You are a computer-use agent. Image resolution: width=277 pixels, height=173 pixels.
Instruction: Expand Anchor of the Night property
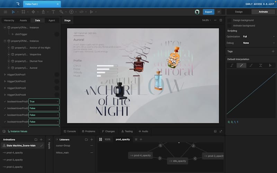[x=9, y=48]
